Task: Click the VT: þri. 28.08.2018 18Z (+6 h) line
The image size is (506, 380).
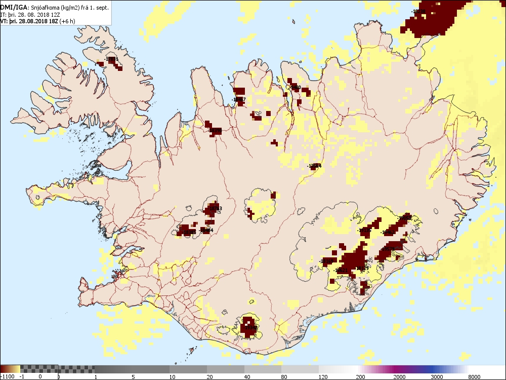Action: coord(37,21)
